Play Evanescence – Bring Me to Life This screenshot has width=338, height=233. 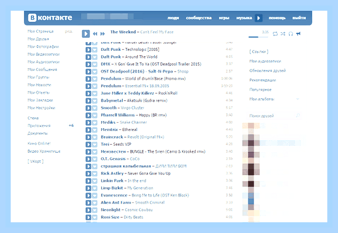pos(88,195)
